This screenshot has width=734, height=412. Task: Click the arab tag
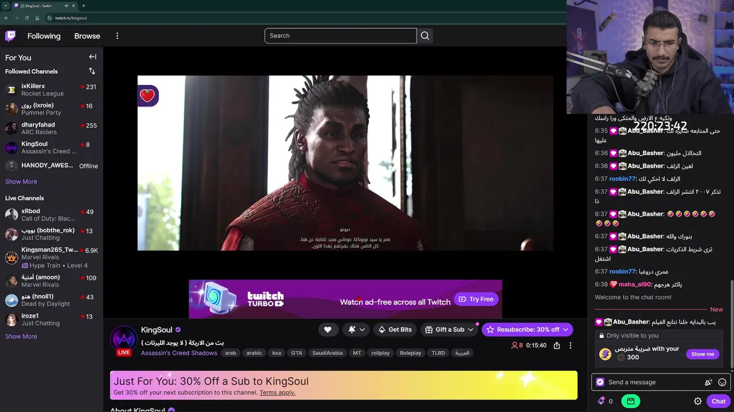(231, 353)
